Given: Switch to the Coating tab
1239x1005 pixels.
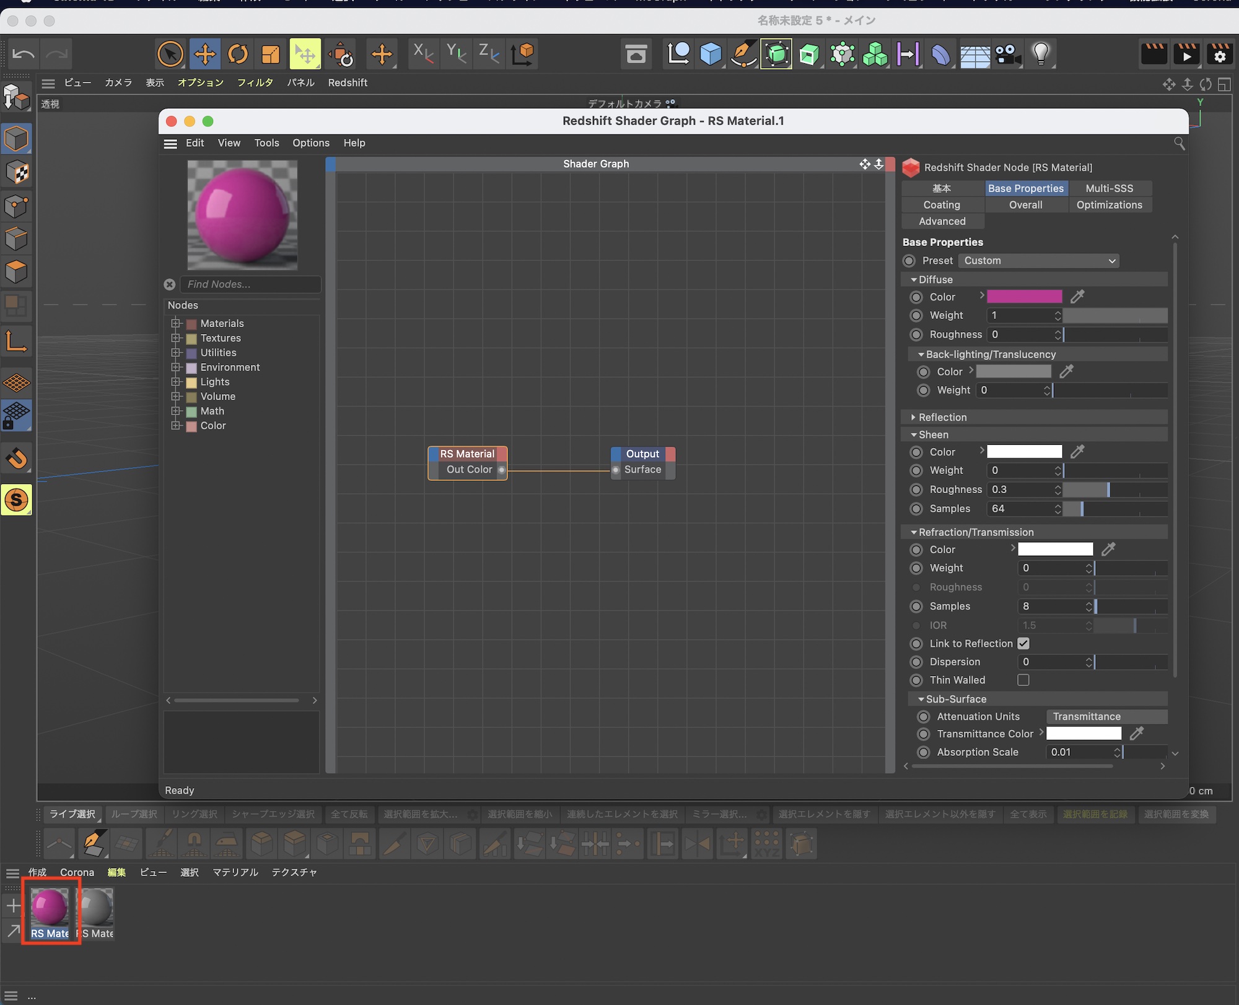Looking at the screenshot, I should click(x=942, y=205).
